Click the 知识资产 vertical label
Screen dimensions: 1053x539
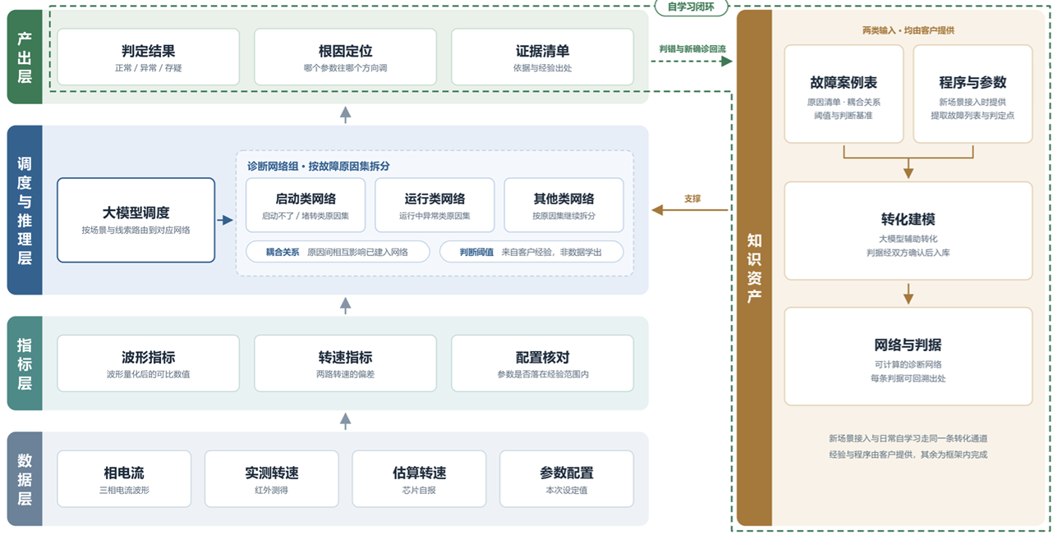tap(754, 268)
